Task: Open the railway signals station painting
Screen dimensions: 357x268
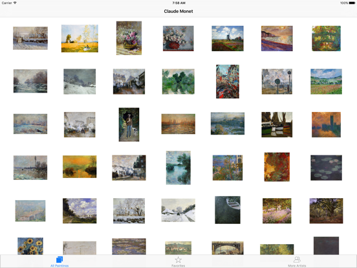Action: [277, 82]
